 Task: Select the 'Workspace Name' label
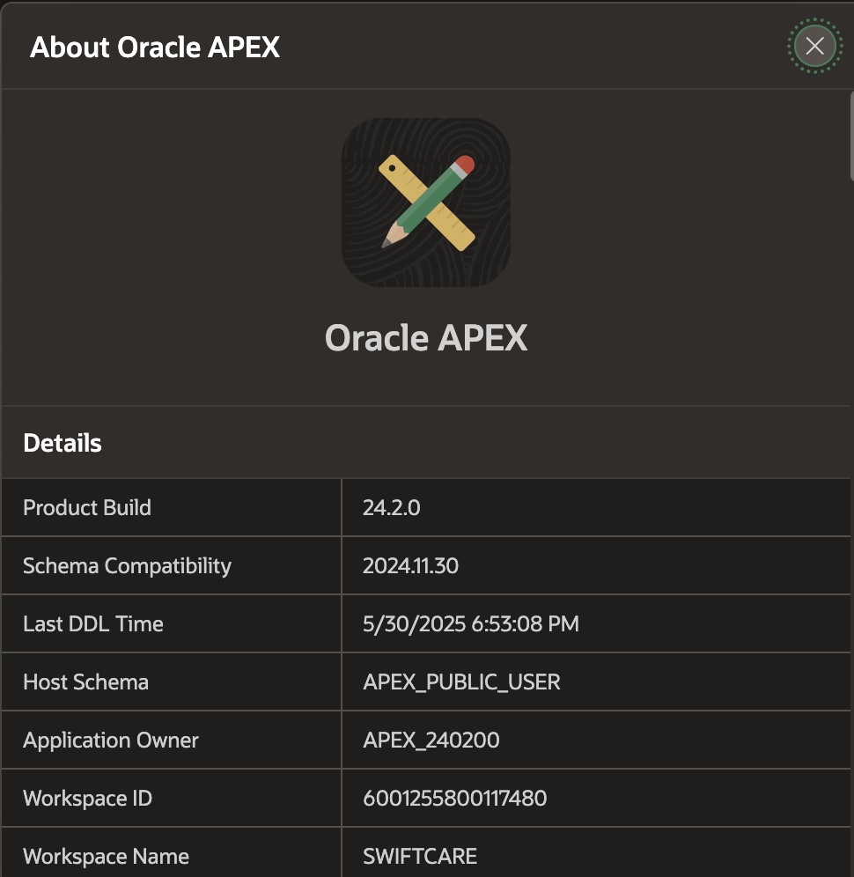tap(107, 856)
